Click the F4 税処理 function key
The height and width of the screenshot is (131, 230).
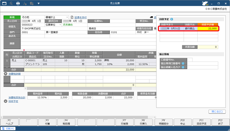[x=66, y=122]
